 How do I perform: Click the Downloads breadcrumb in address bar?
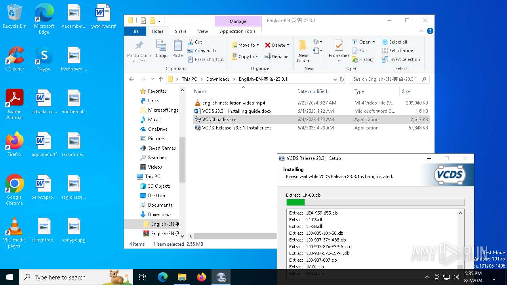click(218, 79)
